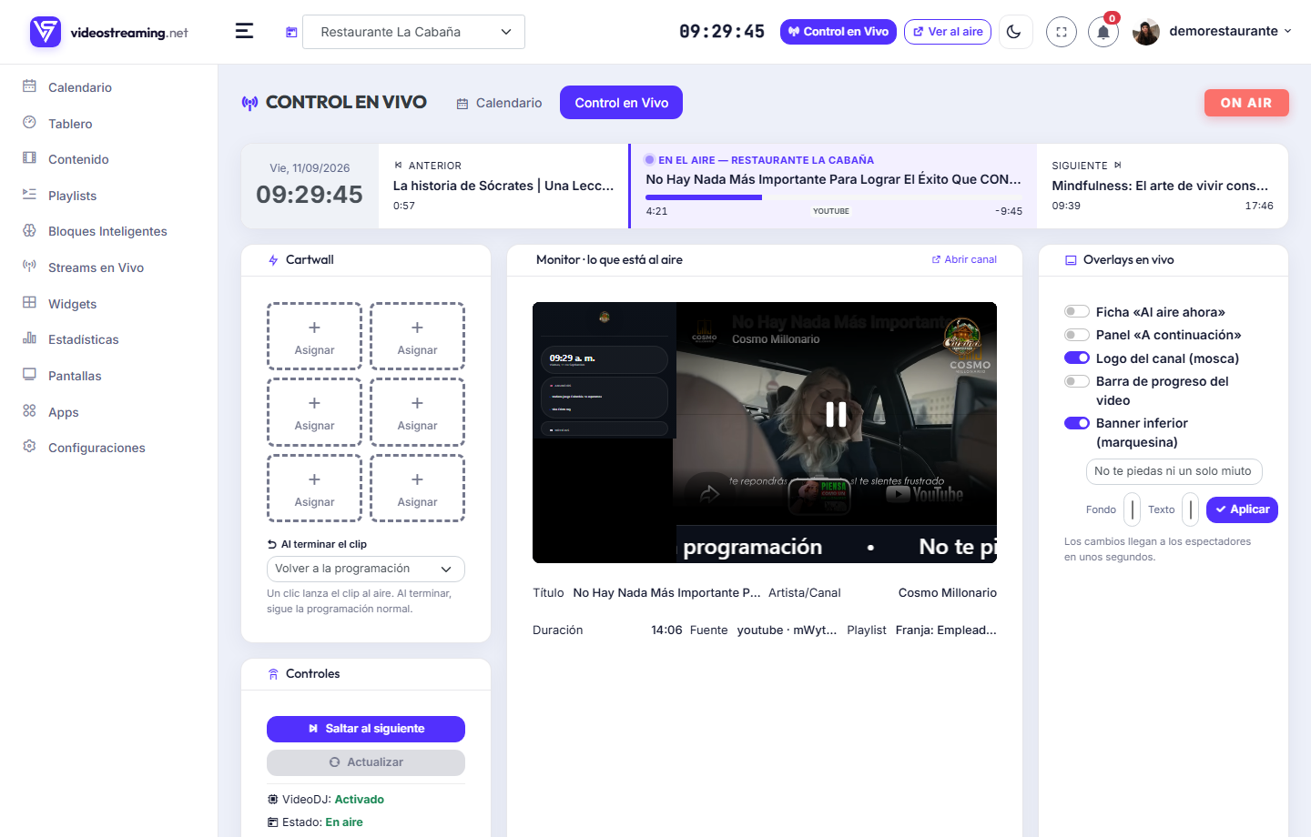Click the first Asignar cartwall slot
This screenshot has width=1311, height=837.
click(314, 337)
